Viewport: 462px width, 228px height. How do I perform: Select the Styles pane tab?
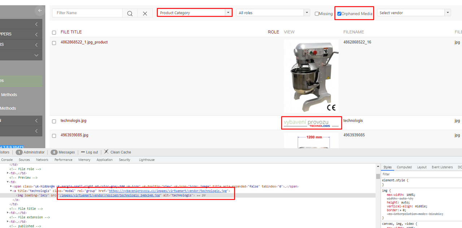pos(388,167)
